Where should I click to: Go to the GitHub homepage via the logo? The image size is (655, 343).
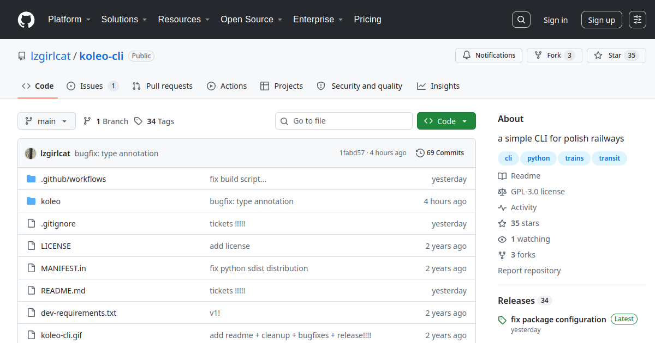coord(26,20)
